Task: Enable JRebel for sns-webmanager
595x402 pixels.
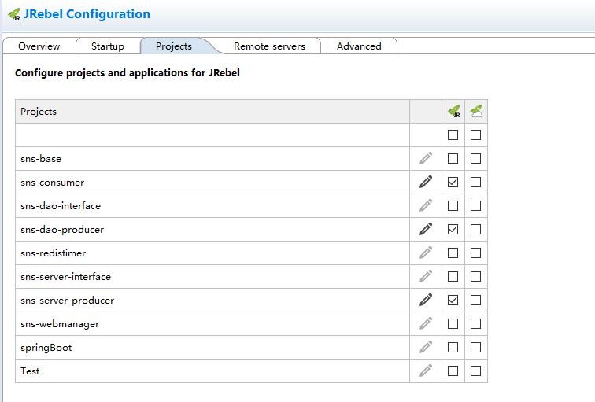Action: tap(453, 323)
